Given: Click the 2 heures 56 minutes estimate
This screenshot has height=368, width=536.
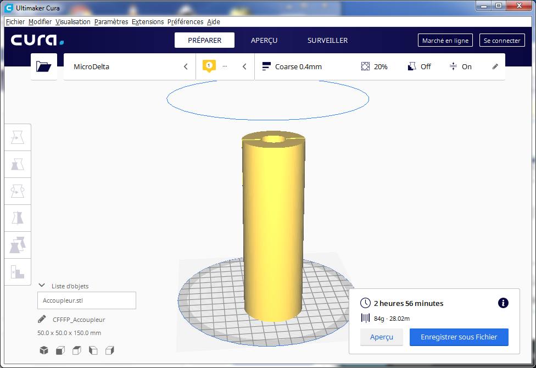Looking at the screenshot, I should [x=409, y=303].
